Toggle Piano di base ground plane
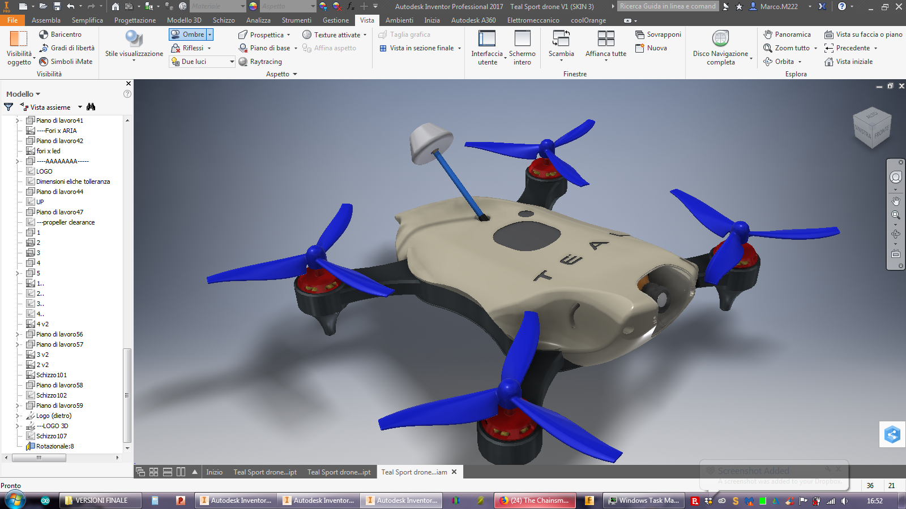This screenshot has width=906, height=509. (264, 48)
